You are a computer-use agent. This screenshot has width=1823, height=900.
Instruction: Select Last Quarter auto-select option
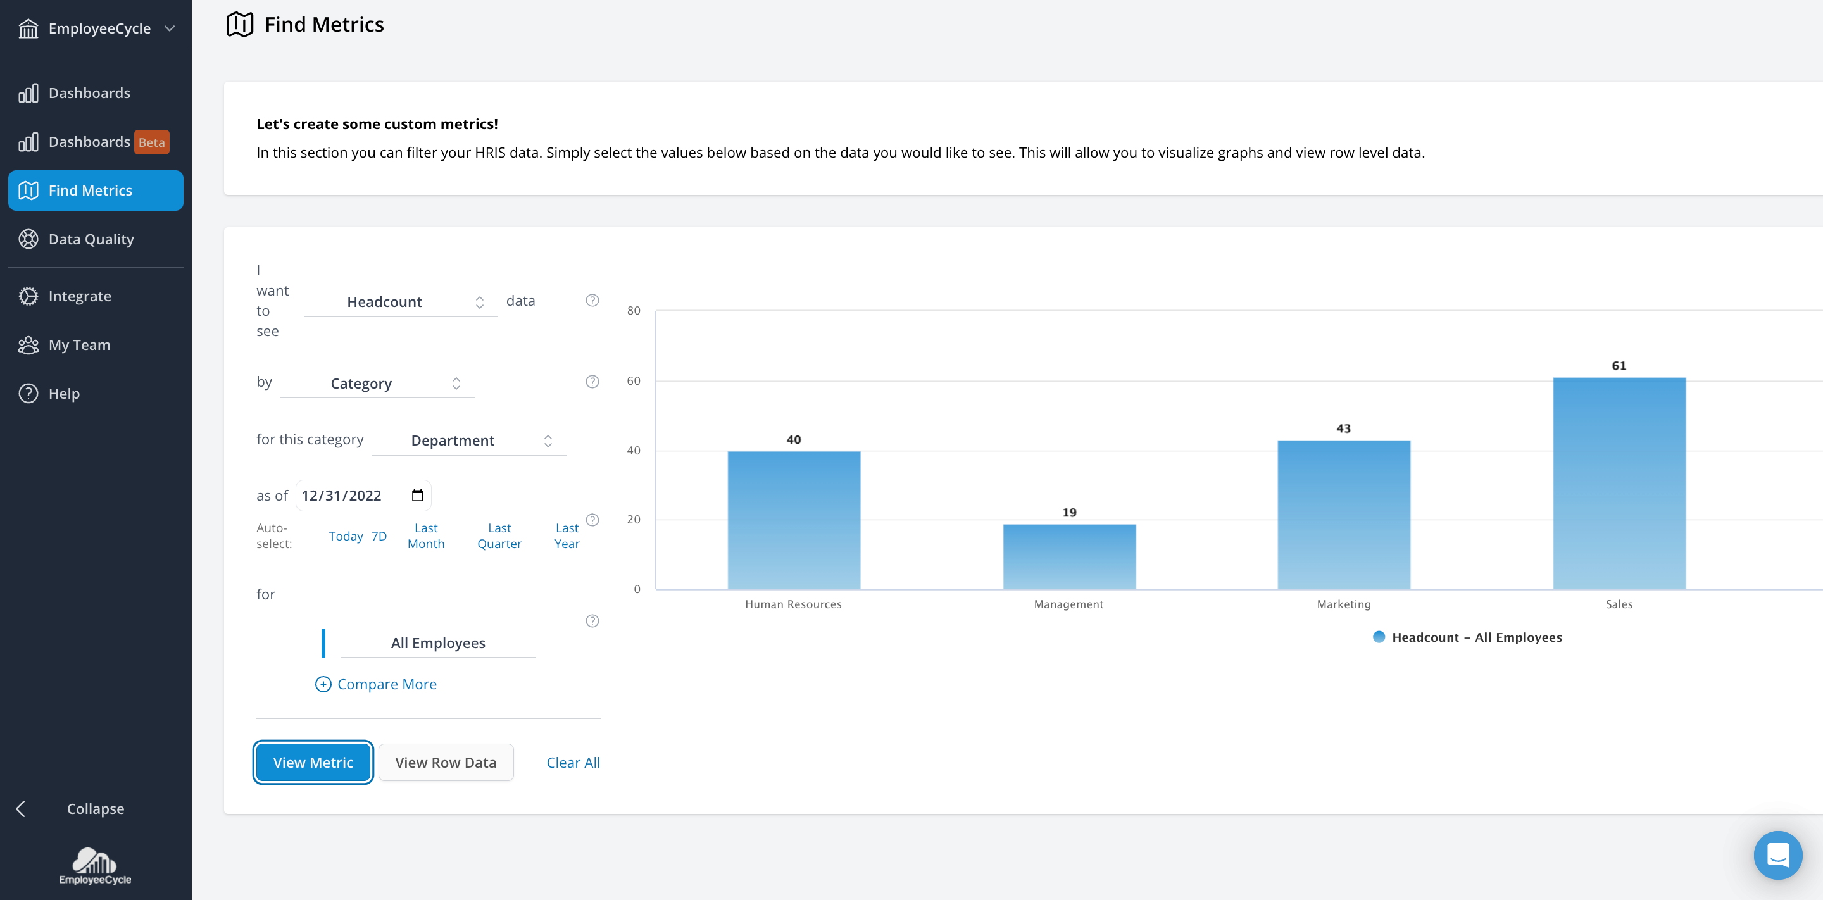pyautogui.click(x=499, y=535)
